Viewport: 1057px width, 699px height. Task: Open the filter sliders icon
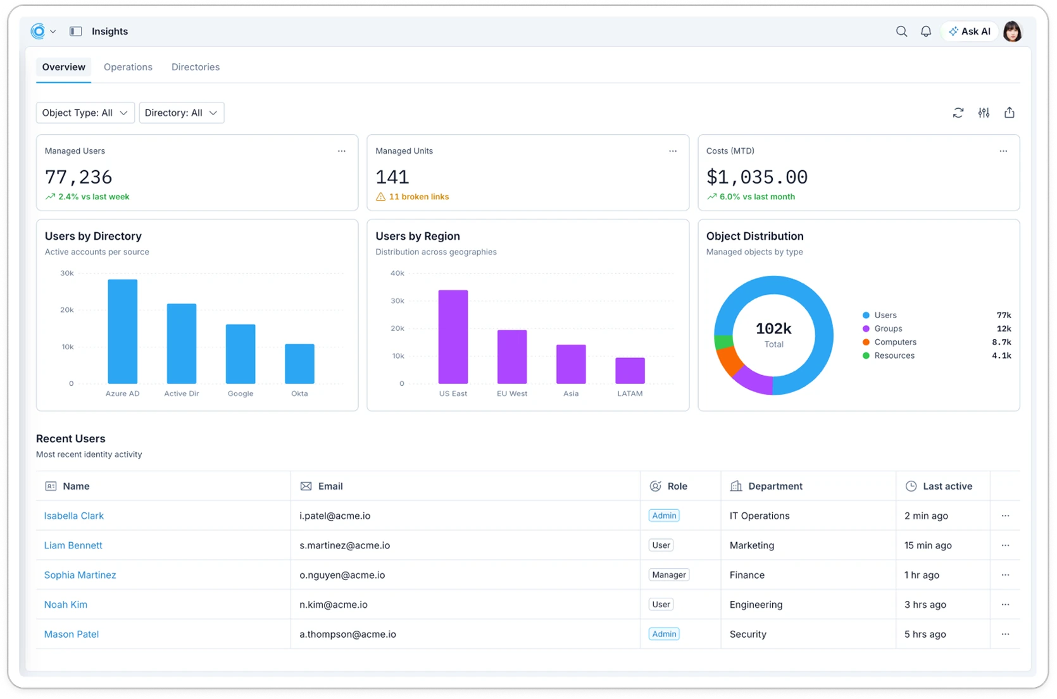pos(984,113)
